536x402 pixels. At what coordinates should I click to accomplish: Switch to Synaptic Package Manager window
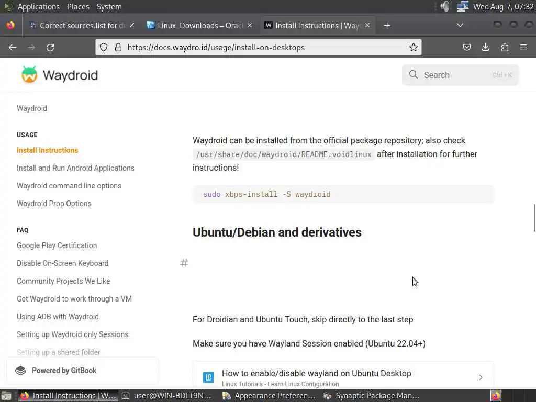click(x=372, y=396)
